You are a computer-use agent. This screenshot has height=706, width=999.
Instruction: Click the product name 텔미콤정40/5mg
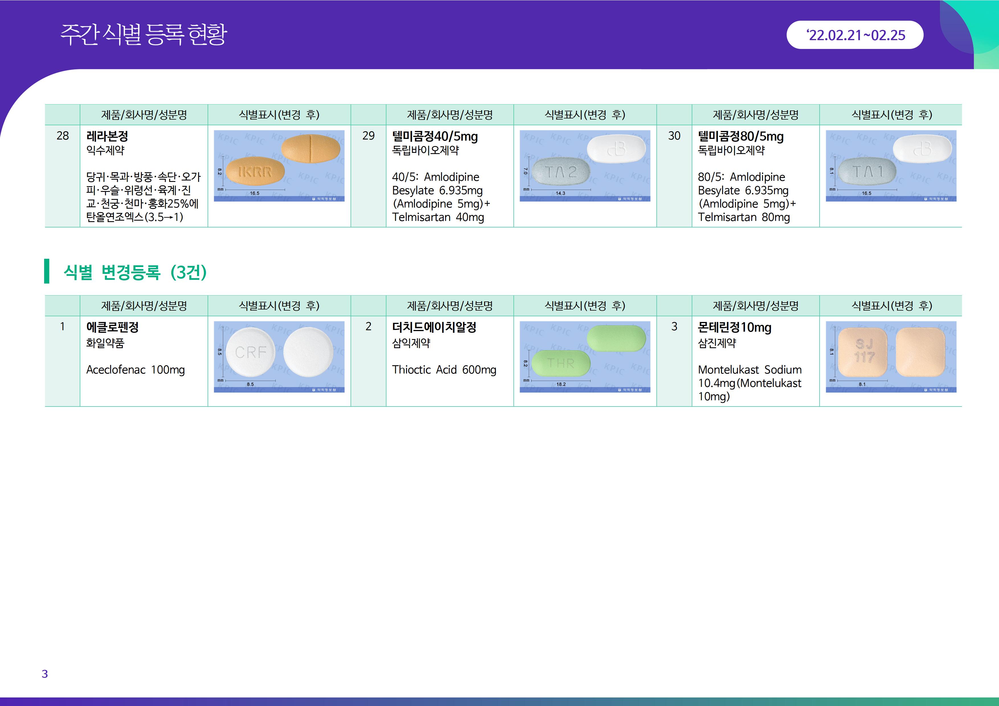pos(435,136)
